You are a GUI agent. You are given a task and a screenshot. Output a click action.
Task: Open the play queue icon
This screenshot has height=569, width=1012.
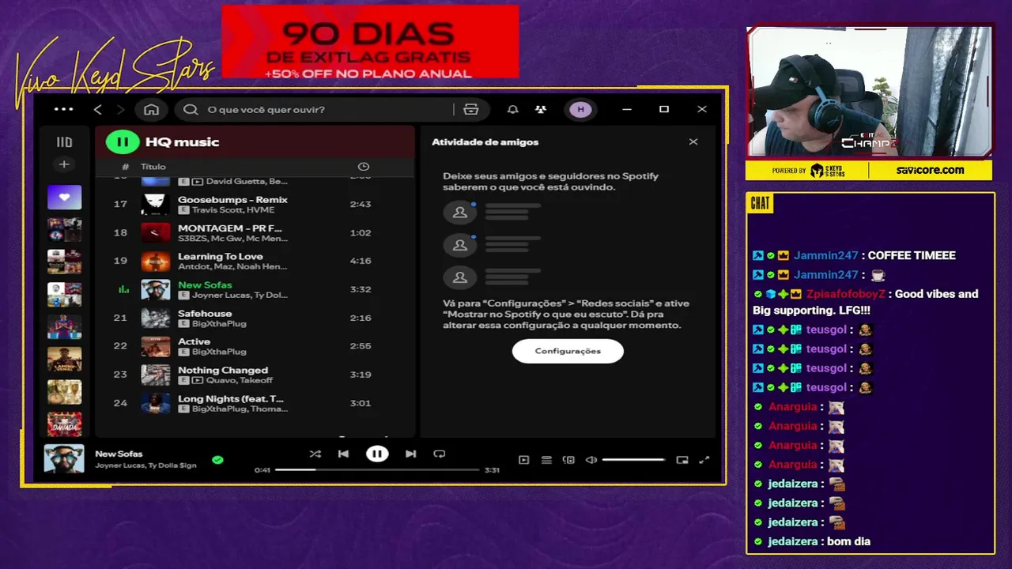click(x=546, y=460)
